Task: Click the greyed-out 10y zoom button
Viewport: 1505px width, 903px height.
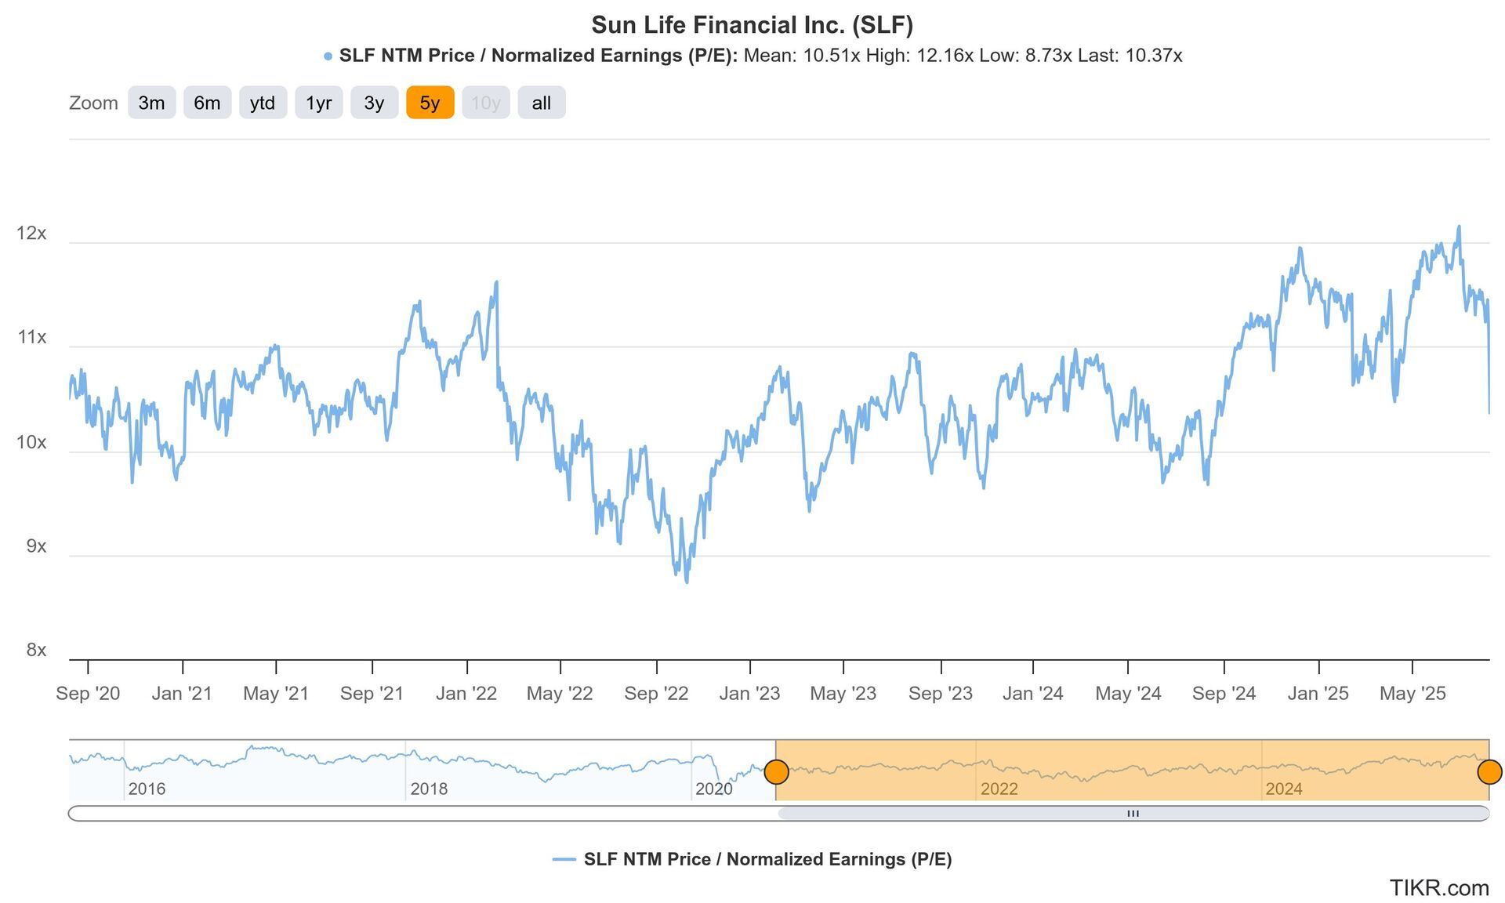Action: point(485,103)
